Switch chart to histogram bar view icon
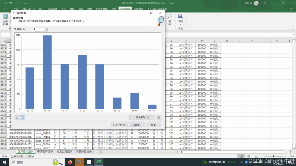This screenshot has width=296, height=166. (17, 118)
